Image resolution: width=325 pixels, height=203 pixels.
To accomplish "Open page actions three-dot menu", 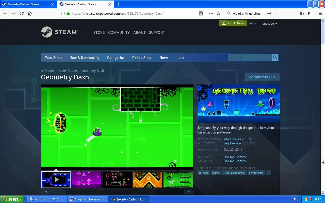I will [211, 13].
